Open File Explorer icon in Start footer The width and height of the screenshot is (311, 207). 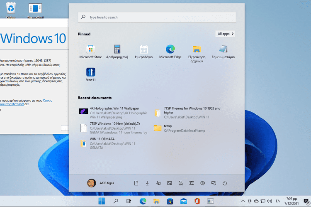[x=180, y=183]
